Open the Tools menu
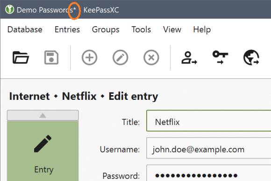The image size is (271, 181). click(x=141, y=29)
